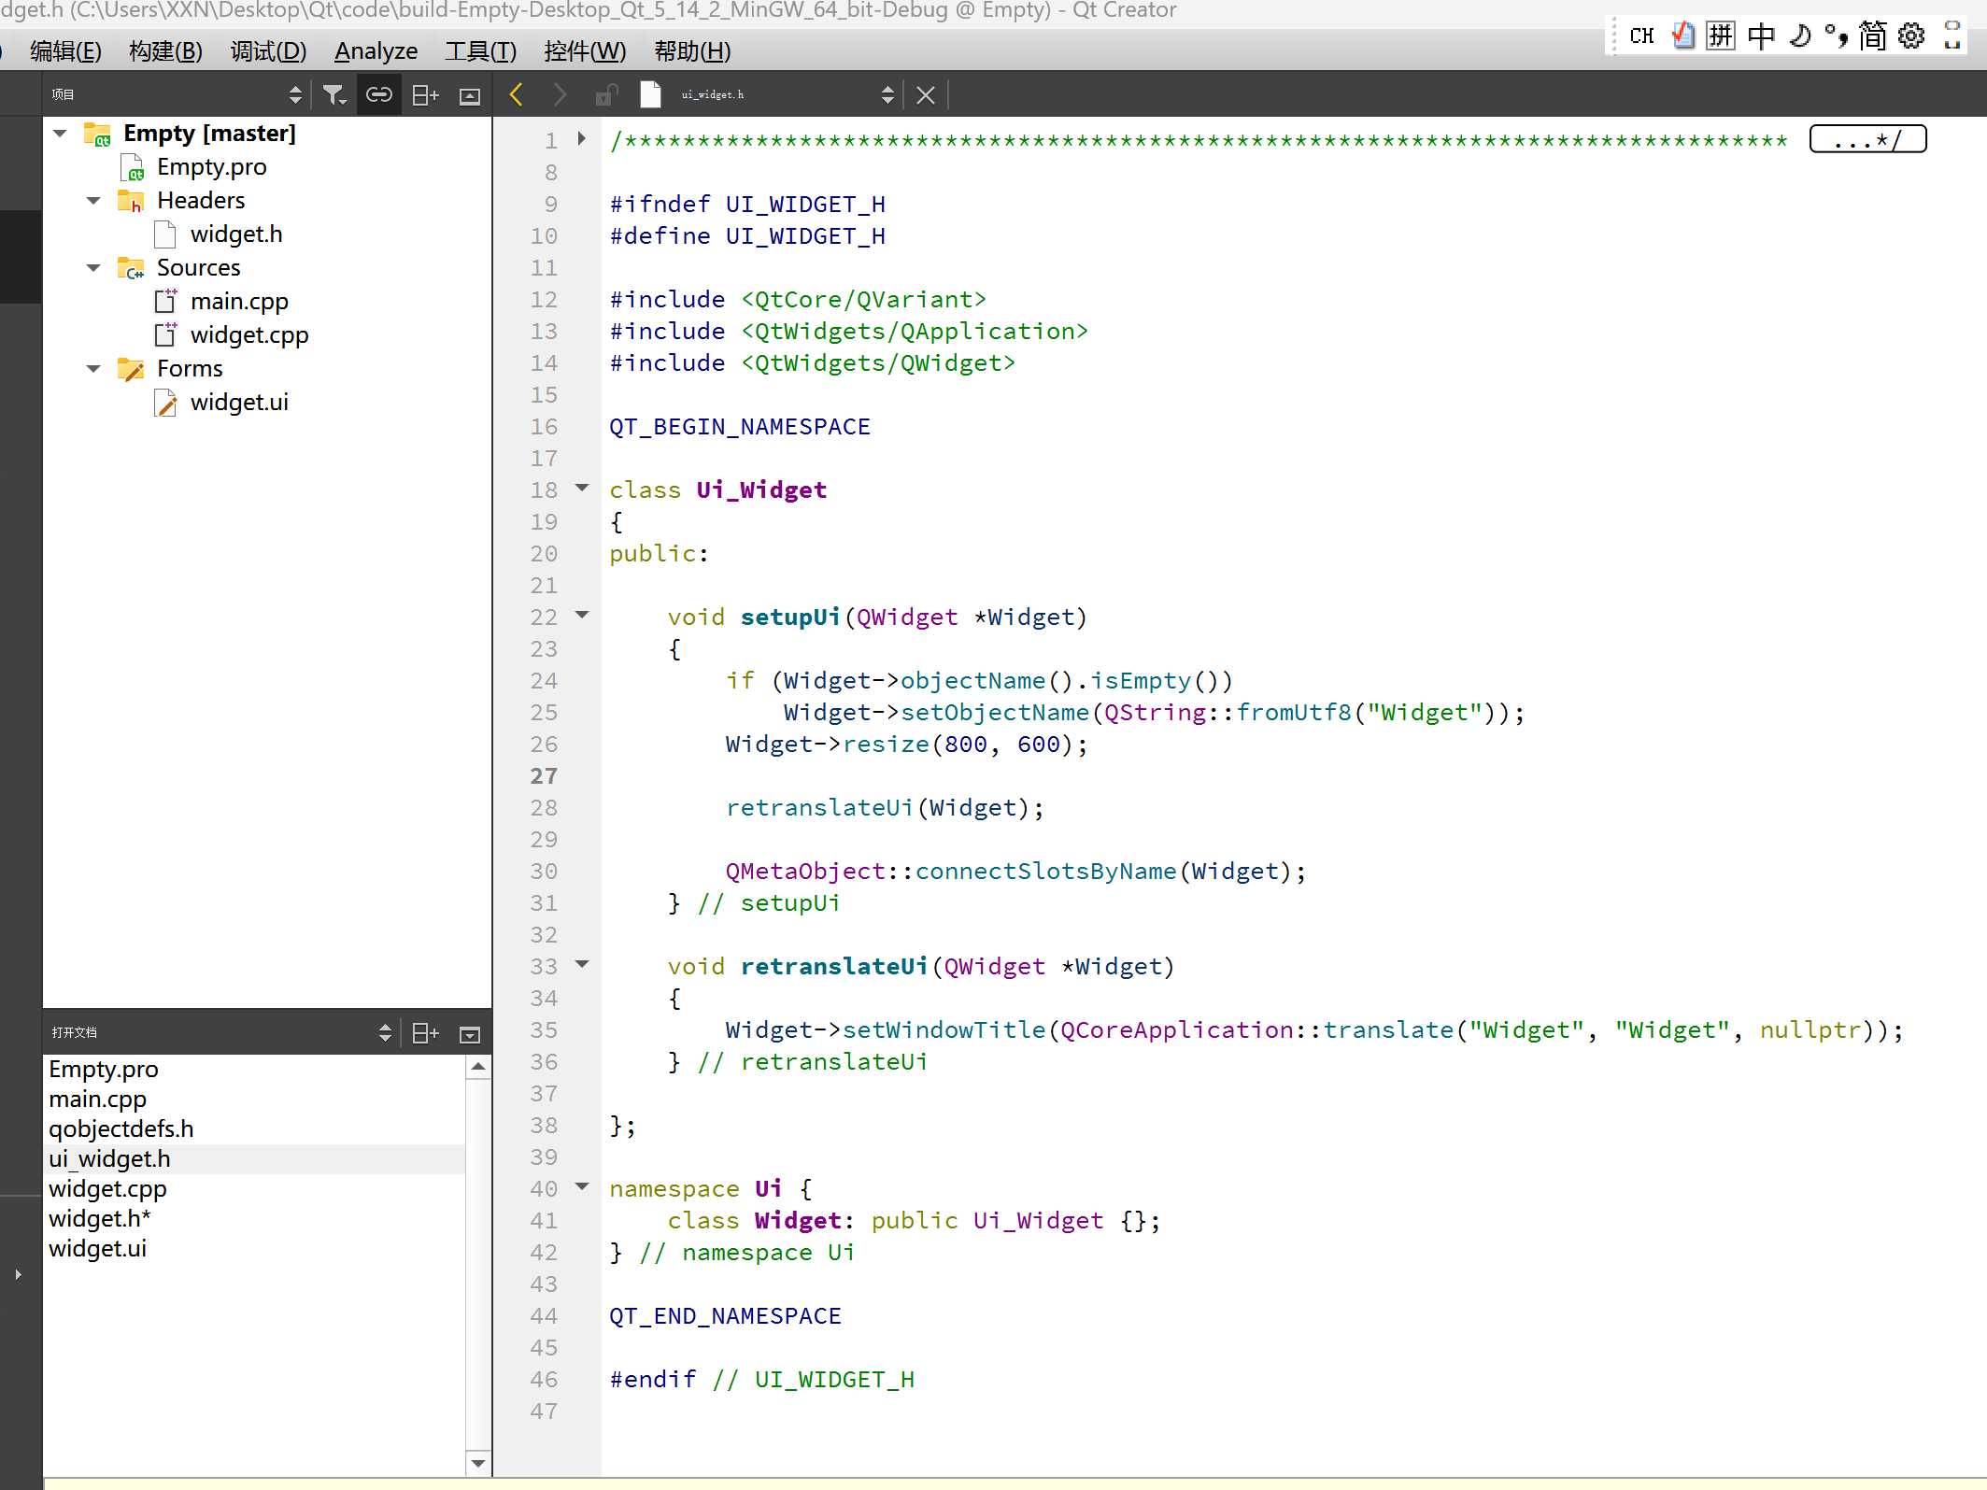Expand the folded comment marker
Image resolution: width=1987 pixels, height=1490 pixels.
(x=1866, y=139)
